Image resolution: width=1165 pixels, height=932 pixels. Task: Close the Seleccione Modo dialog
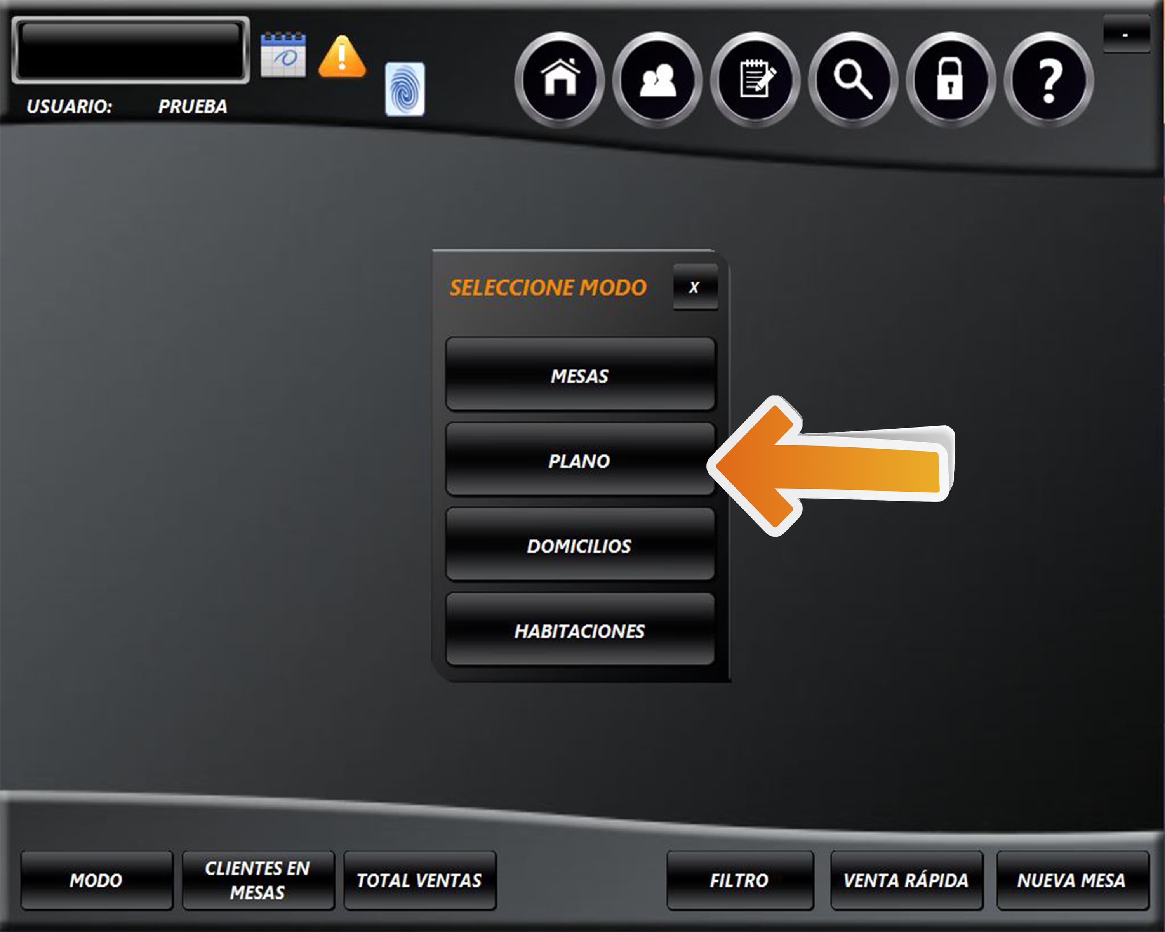point(695,287)
